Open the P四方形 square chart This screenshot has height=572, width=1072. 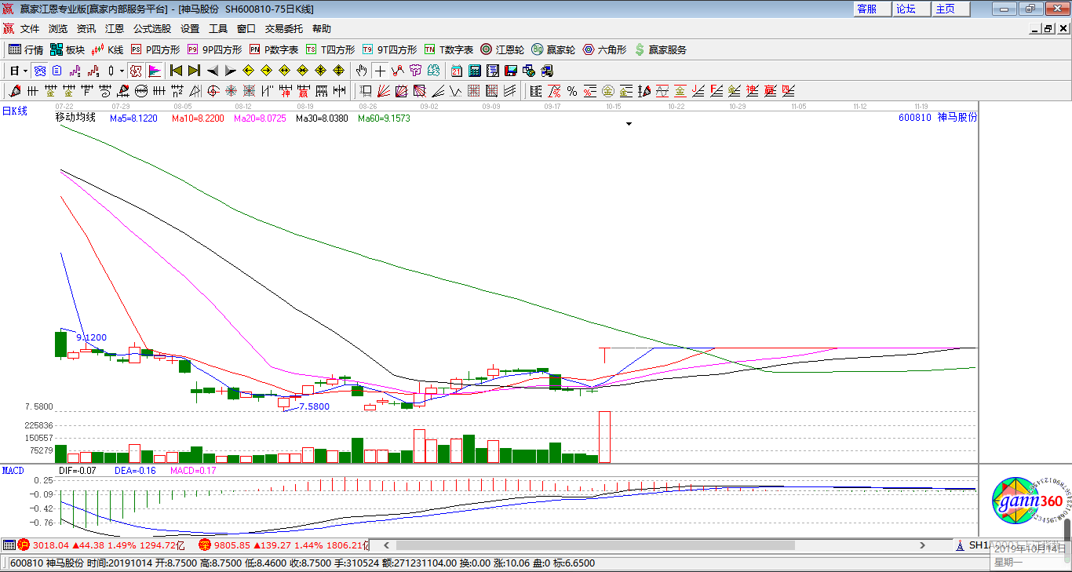(x=155, y=49)
